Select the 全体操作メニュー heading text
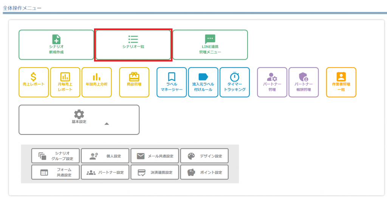Screen dimensions: 387x198 [x=22, y=8]
